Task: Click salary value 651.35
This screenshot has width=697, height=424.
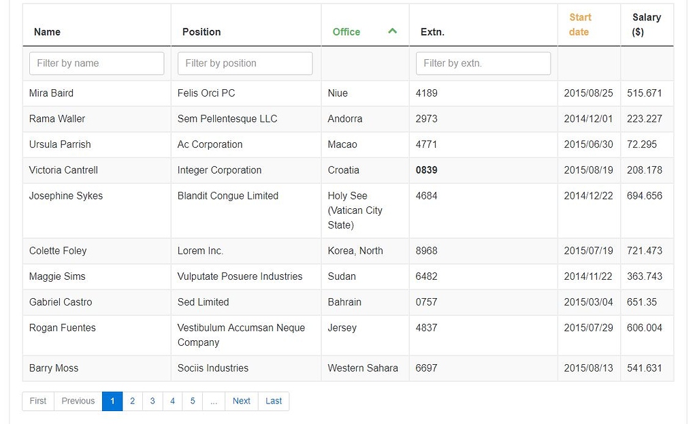Action: point(642,302)
